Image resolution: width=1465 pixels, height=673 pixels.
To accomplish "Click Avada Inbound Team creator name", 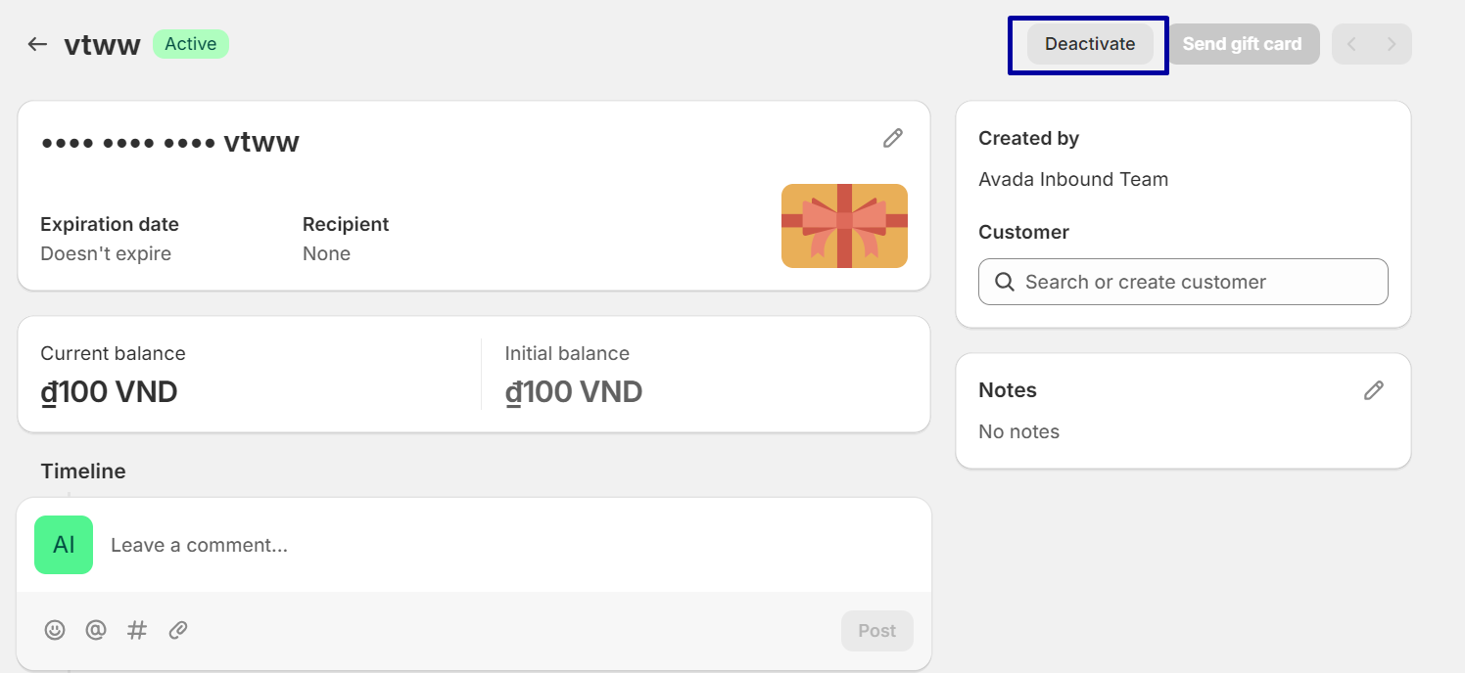I will coord(1073,179).
